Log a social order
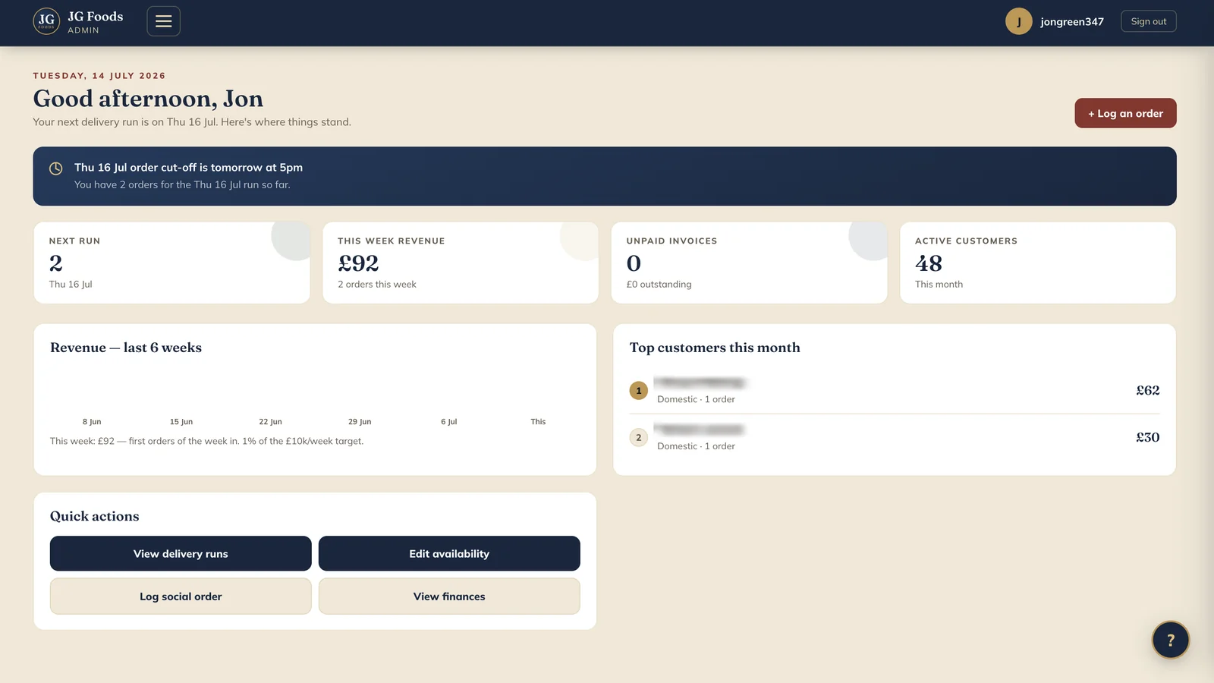 (181, 596)
